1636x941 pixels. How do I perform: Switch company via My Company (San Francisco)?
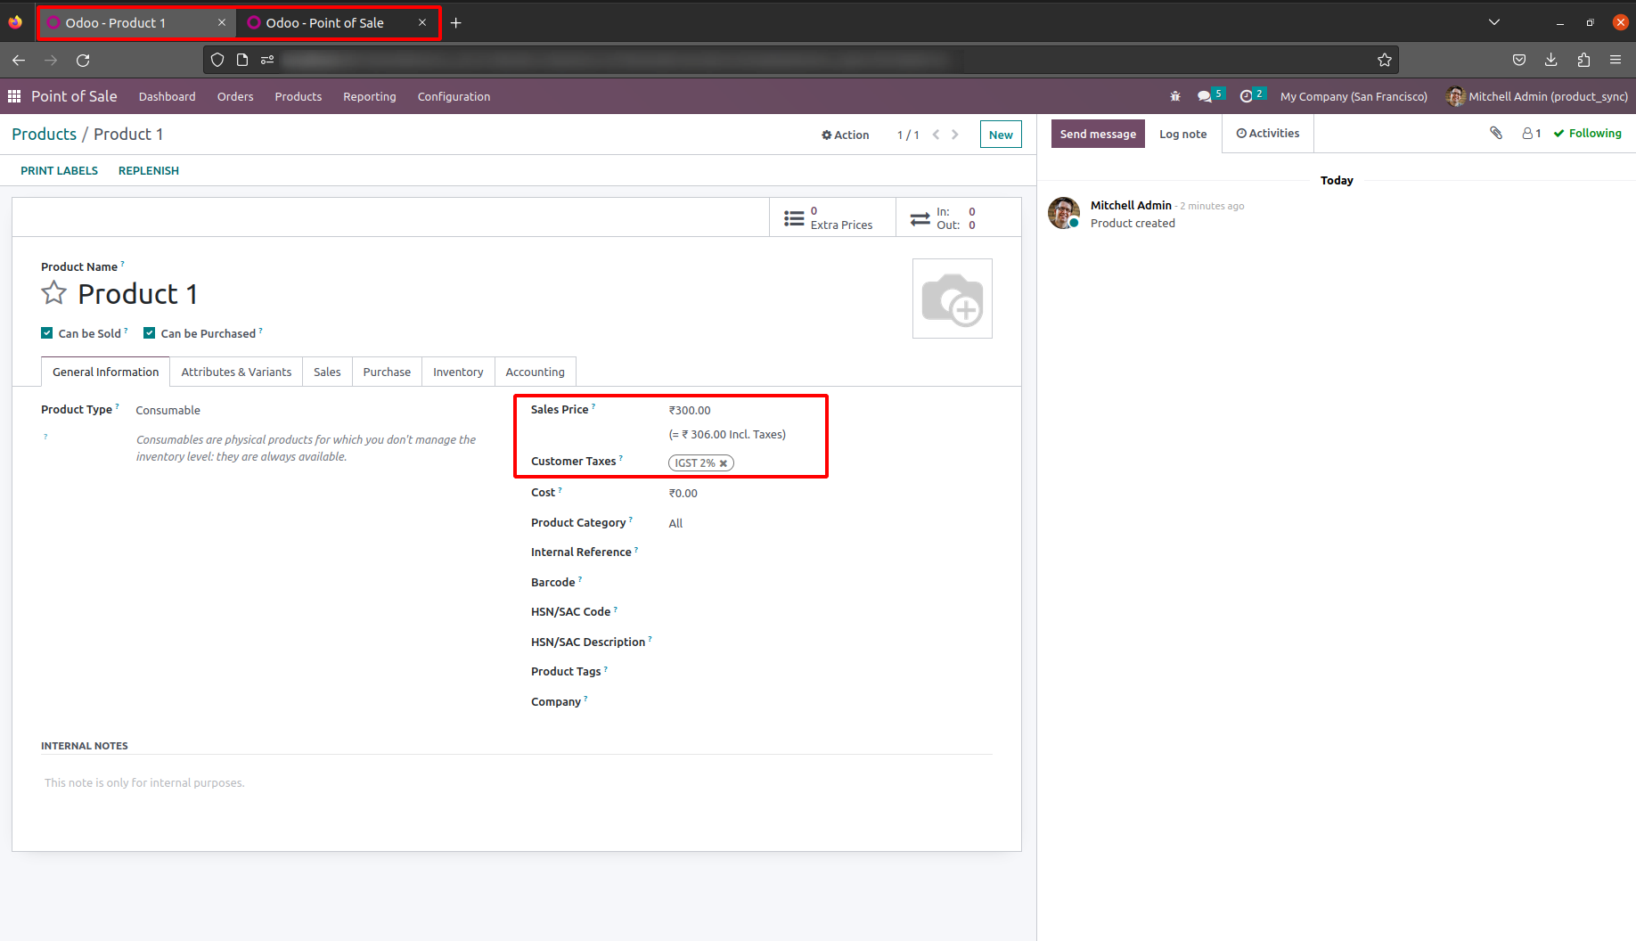coord(1354,96)
